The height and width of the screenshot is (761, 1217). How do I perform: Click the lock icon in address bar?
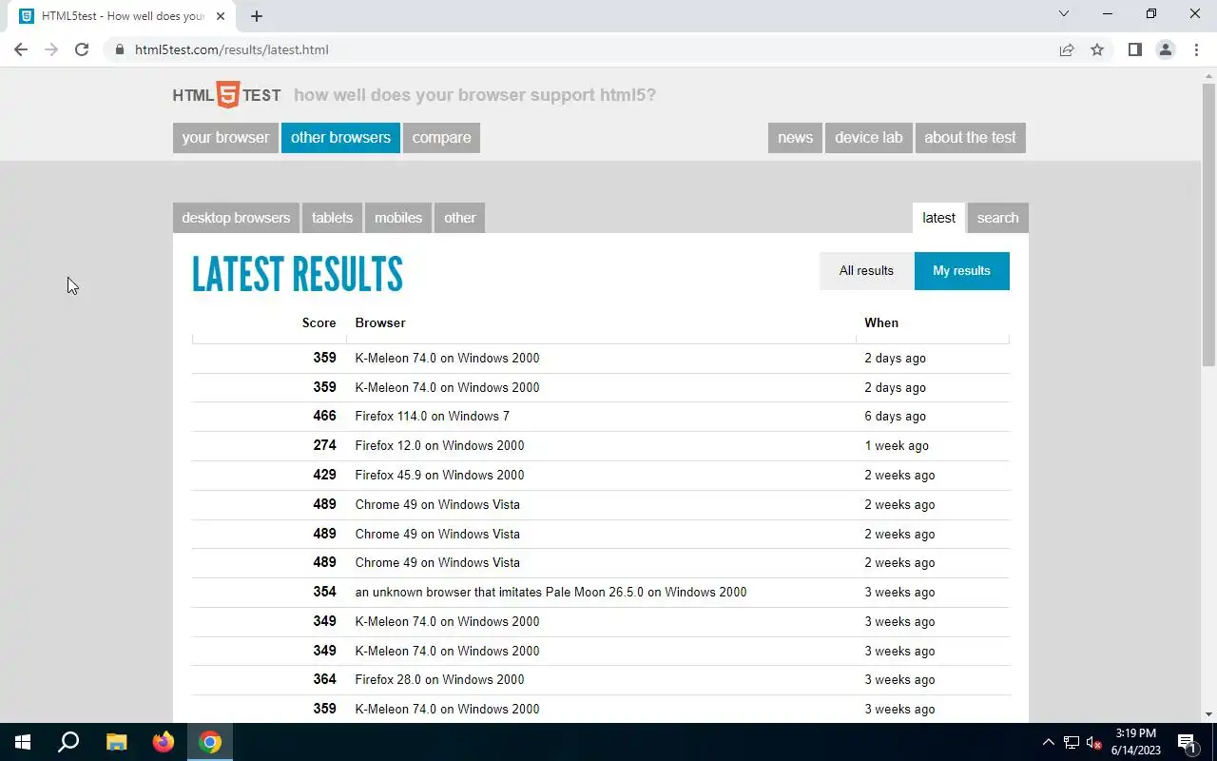pyautogui.click(x=120, y=49)
